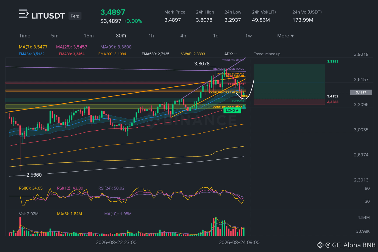Click the 3,8078 high price annotation
378x252 pixels.
click(x=202, y=64)
